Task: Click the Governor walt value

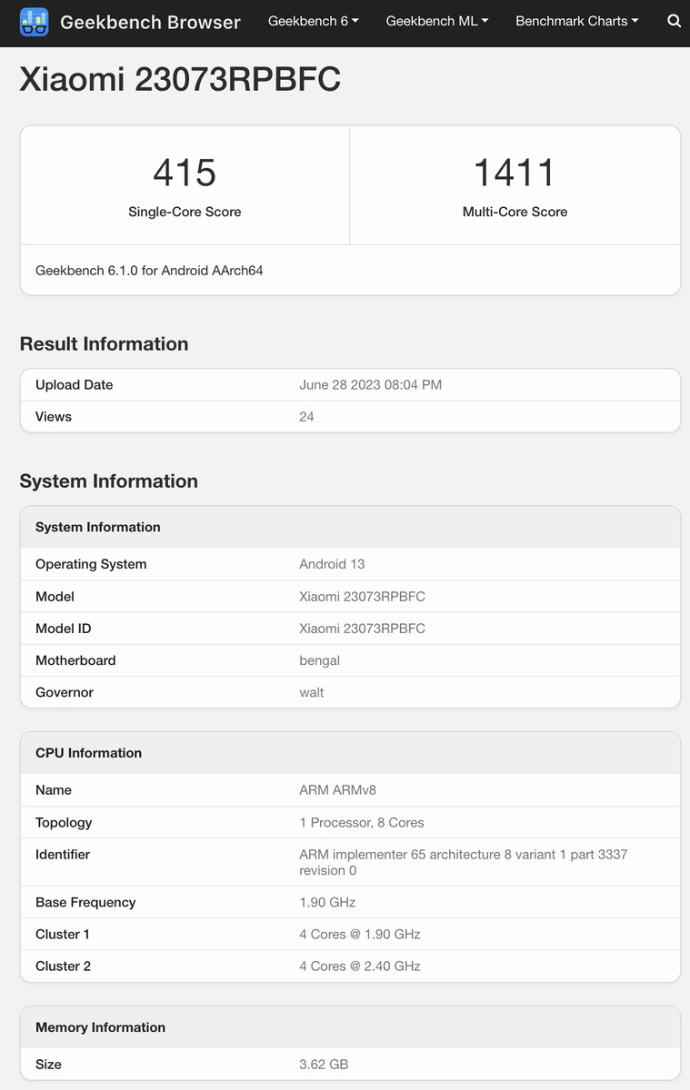Action: [x=312, y=692]
